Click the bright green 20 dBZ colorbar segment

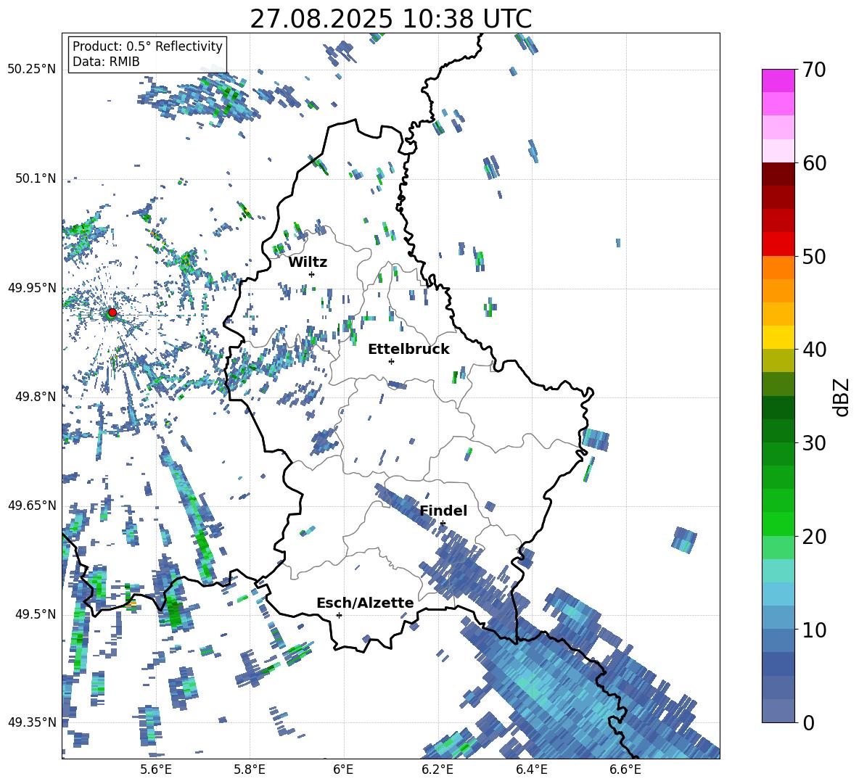(778, 524)
